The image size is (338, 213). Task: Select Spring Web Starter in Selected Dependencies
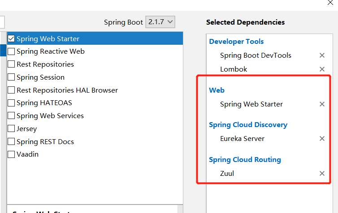(251, 104)
